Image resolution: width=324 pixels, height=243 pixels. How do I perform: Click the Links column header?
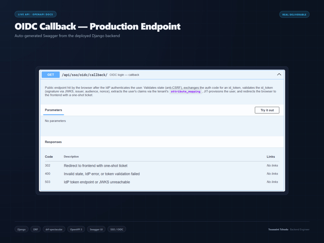(271, 156)
